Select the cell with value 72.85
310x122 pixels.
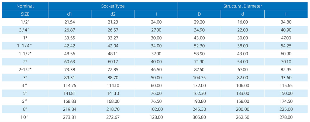click(113, 69)
